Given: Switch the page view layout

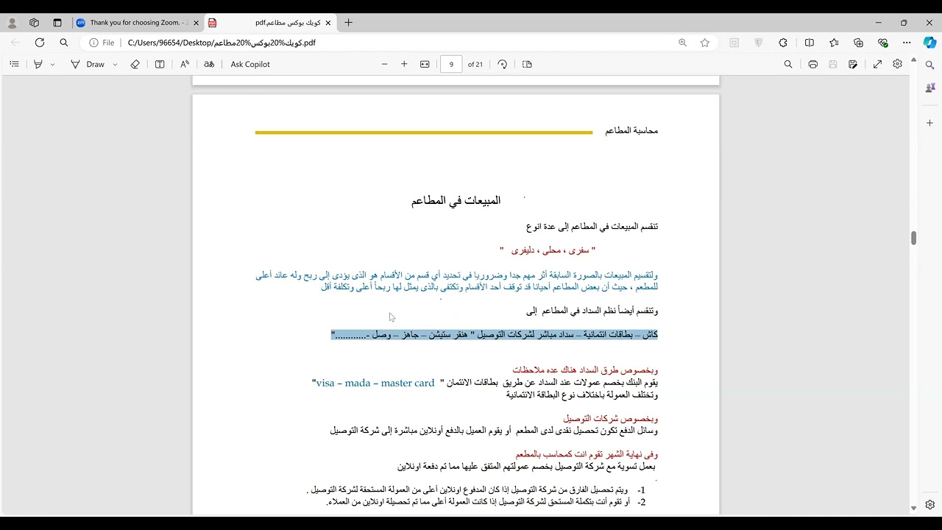Looking at the screenshot, I should (x=527, y=64).
